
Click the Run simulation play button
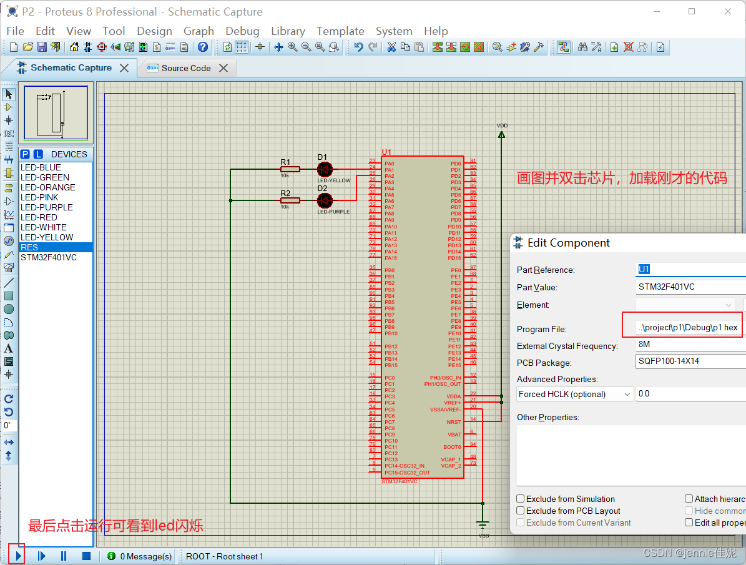tap(17, 555)
